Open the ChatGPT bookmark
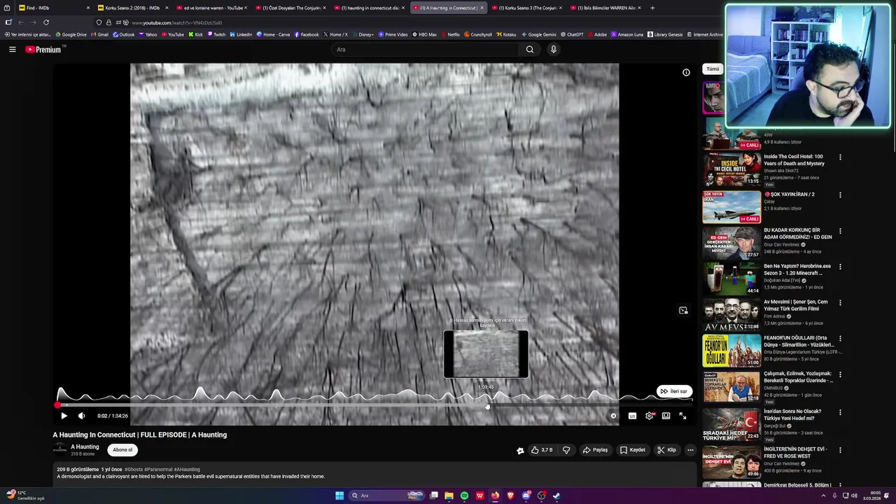This screenshot has height=504, width=896. (x=571, y=34)
